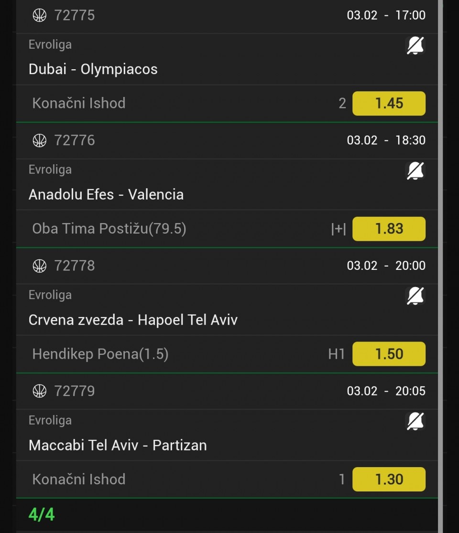Screen dimensions: 459x533
Task: Open Maccabi Tel Aviv - Partizan match
Action: (118, 445)
